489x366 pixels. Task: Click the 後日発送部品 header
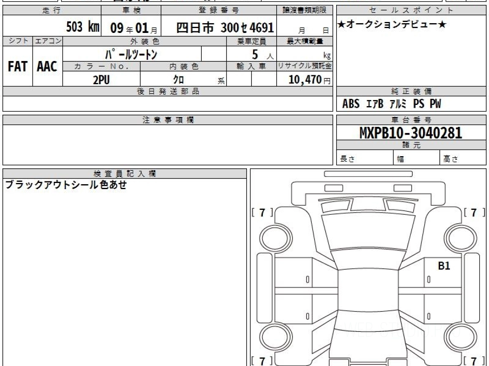[x=168, y=91]
